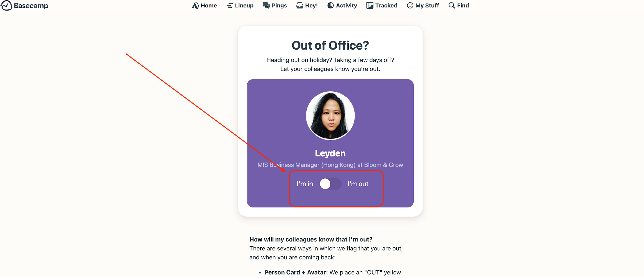Open the Hey! notifications menu
This screenshot has width=644, height=278.
click(307, 5)
